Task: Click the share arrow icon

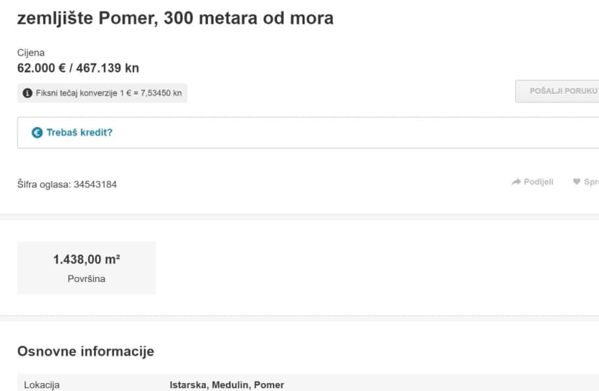Action: (x=516, y=182)
